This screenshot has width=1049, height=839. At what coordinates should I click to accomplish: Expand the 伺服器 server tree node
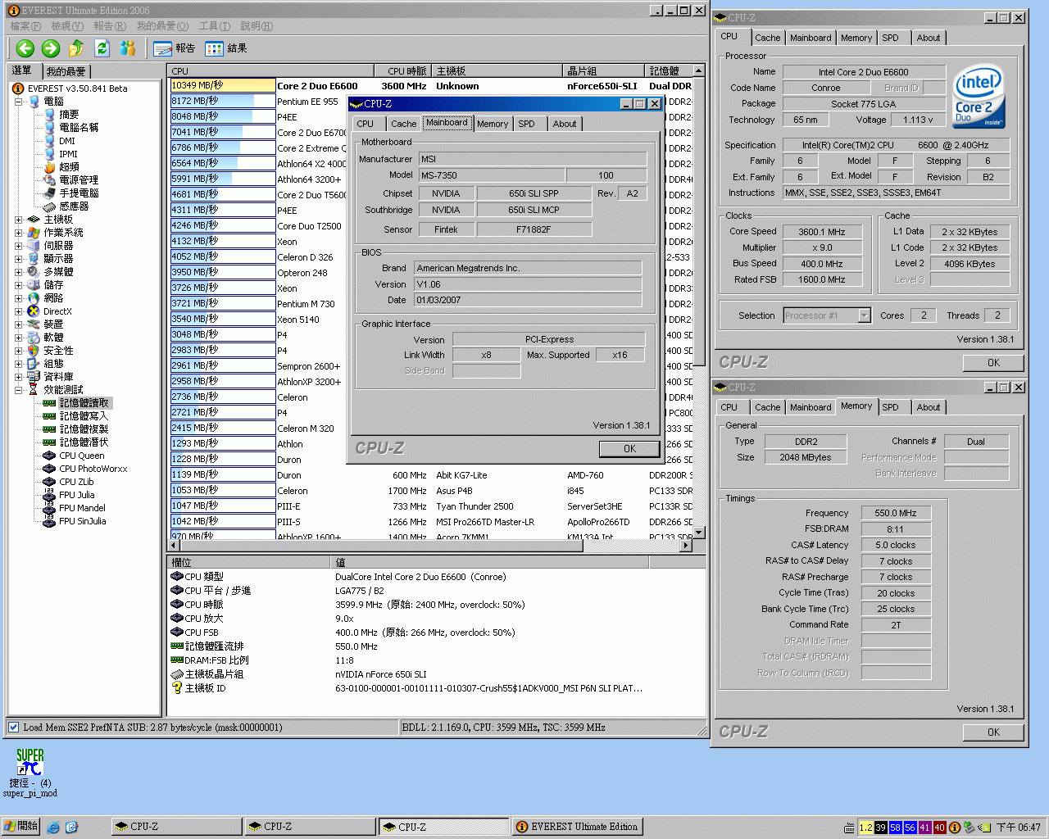click(18, 246)
